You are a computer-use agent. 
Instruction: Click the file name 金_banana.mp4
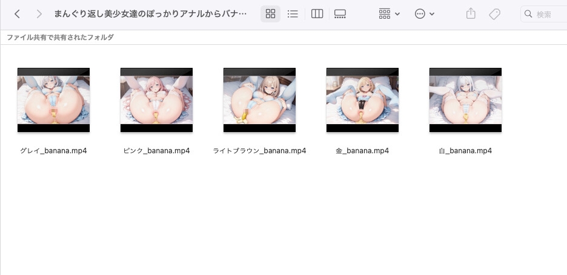pyautogui.click(x=362, y=151)
